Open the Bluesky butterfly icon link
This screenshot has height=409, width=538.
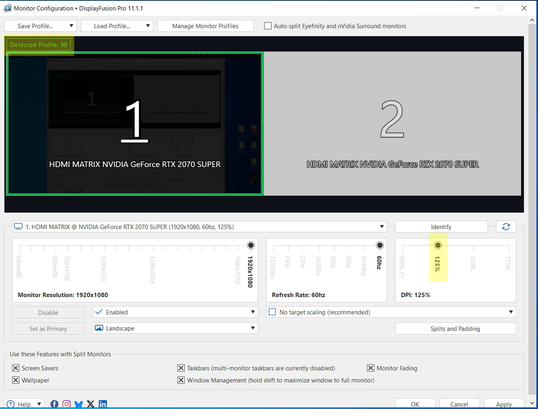click(x=79, y=404)
